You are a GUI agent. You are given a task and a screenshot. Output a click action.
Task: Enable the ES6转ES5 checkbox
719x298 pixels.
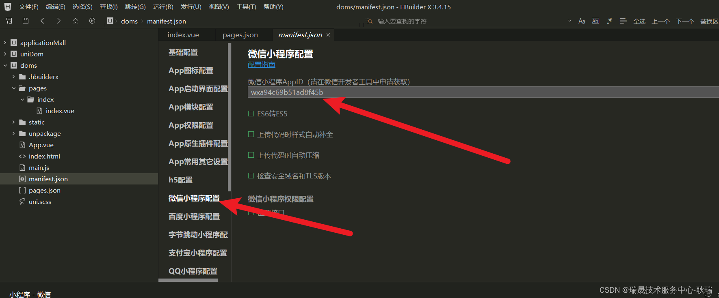pyautogui.click(x=251, y=114)
